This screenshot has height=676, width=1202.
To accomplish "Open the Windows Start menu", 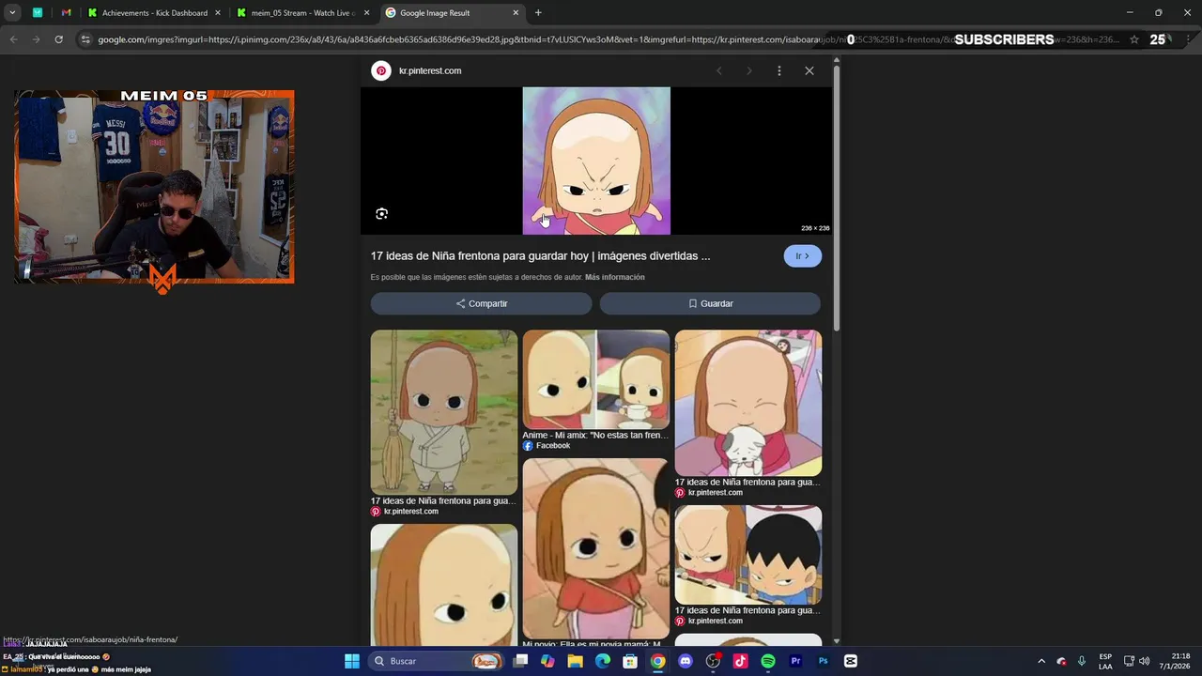I will (x=352, y=661).
